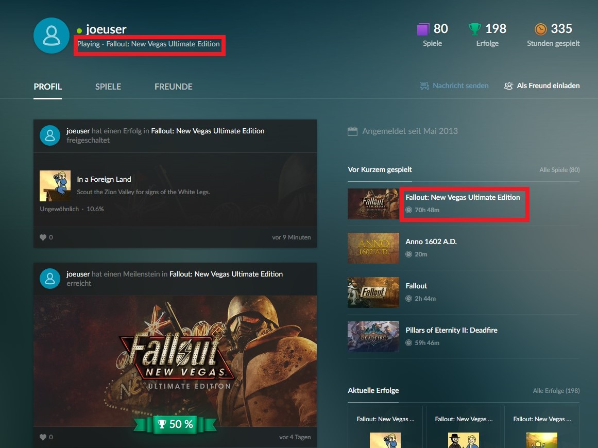Screen dimensions: 598x448
Task: Click joeuser's large profile avatar
Action: pyautogui.click(x=52, y=36)
